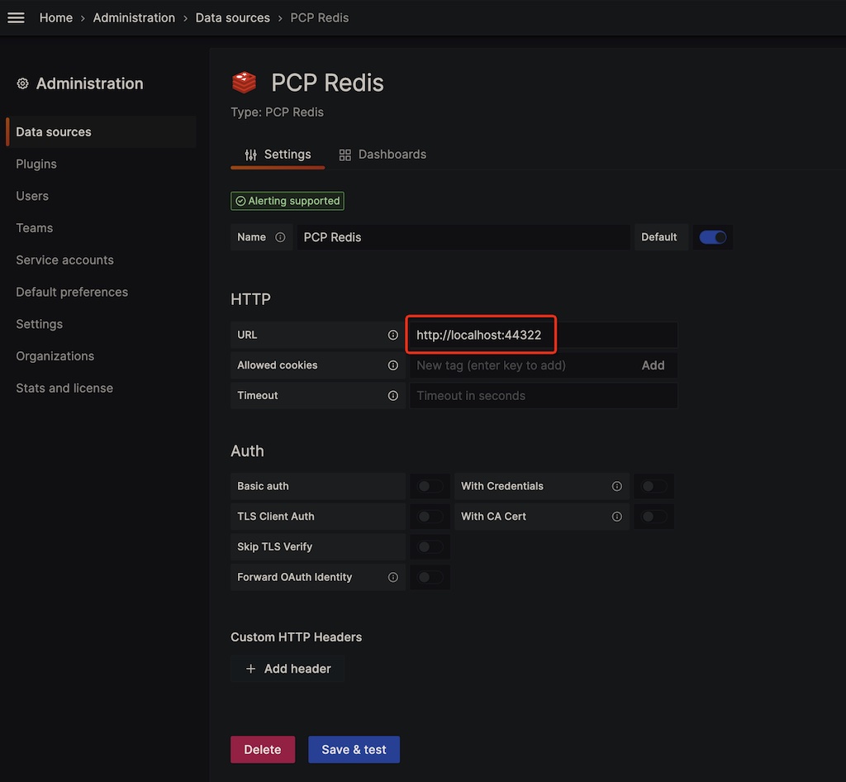Click the Auth section heading
The height and width of the screenshot is (782, 846).
coord(248,451)
